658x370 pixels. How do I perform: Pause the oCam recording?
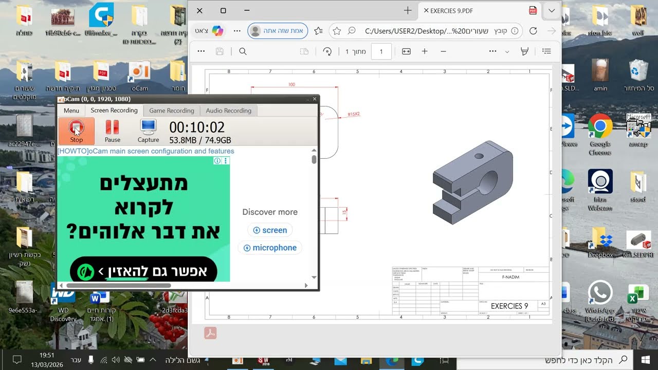pyautogui.click(x=112, y=131)
